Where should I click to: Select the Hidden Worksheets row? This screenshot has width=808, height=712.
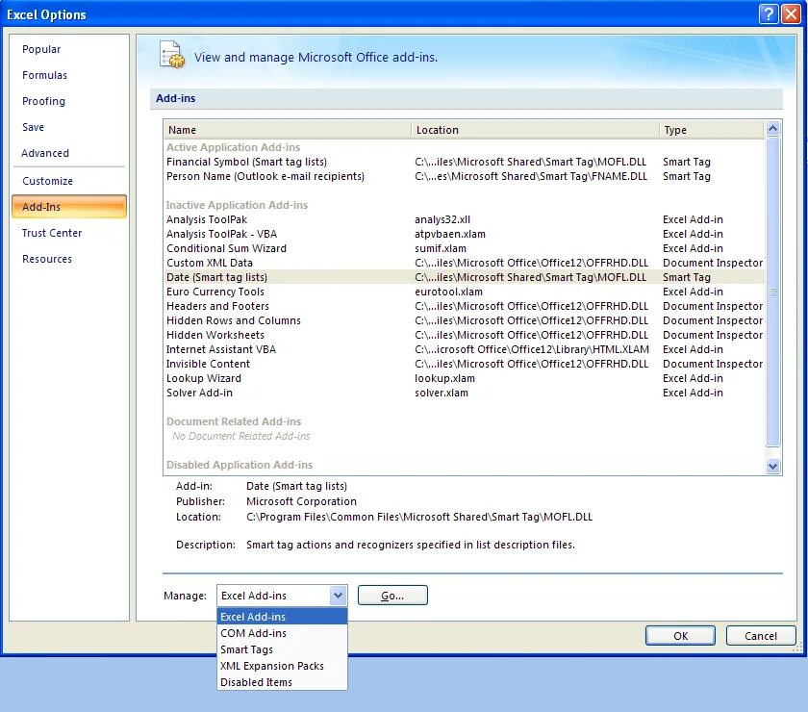click(465, 335)
